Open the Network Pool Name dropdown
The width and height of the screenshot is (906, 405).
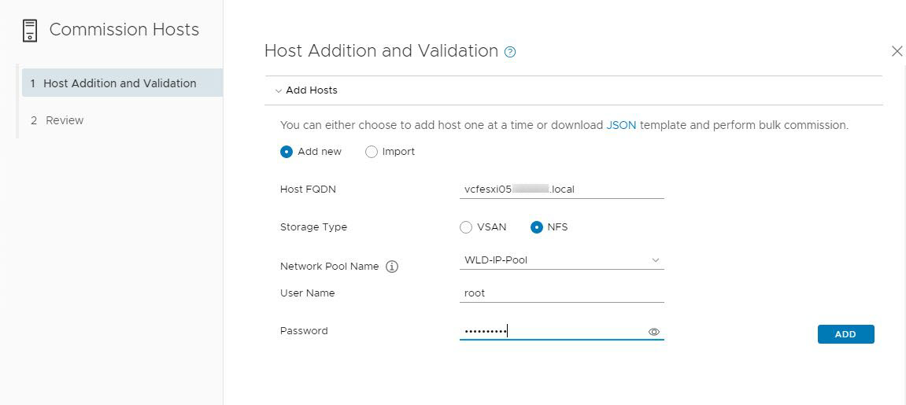click(x=561, y=260)
